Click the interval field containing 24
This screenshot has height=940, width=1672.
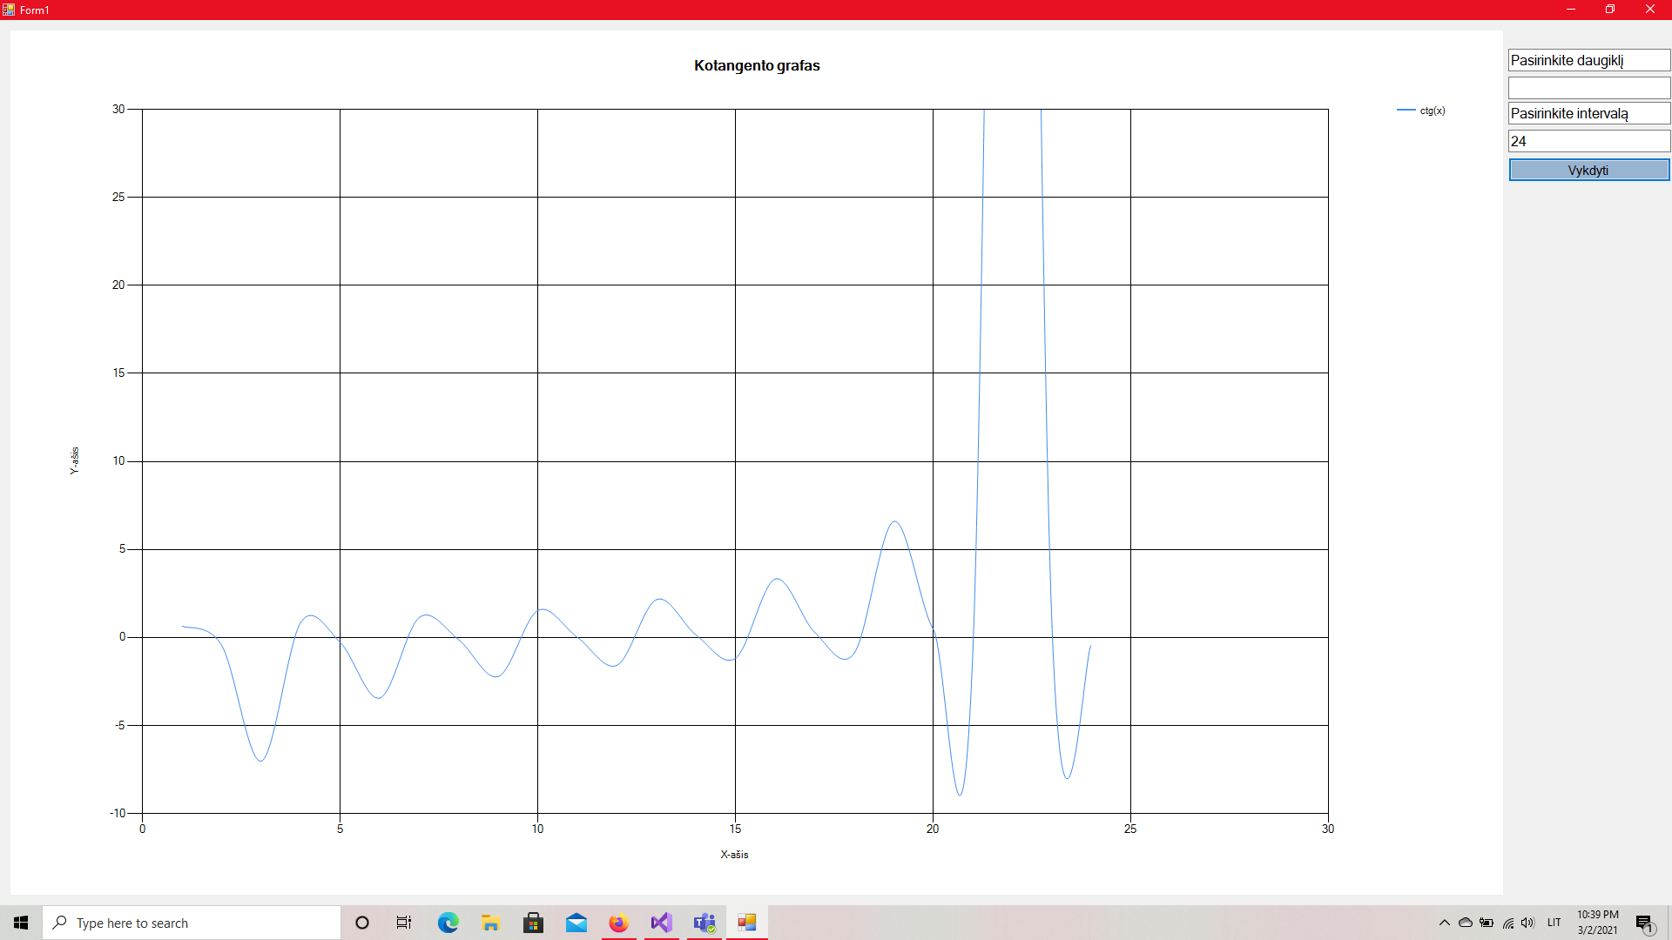[1588, 141]
